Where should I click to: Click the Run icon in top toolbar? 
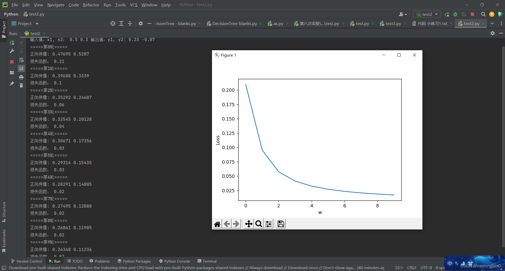point(447,14)
